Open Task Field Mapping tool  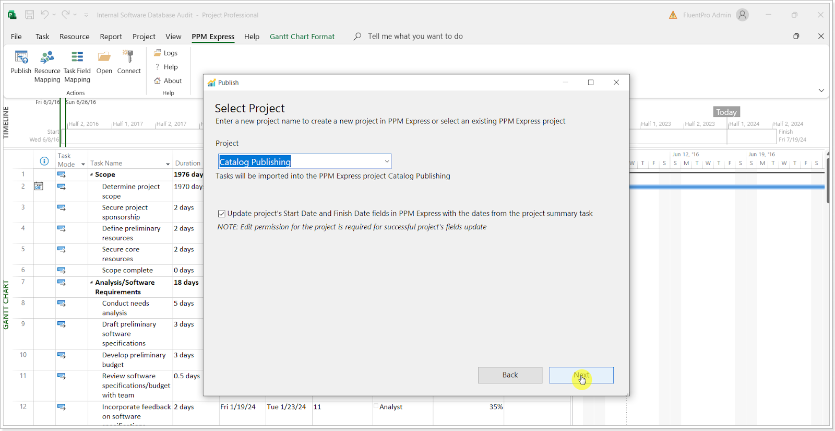tap(77, 66)
